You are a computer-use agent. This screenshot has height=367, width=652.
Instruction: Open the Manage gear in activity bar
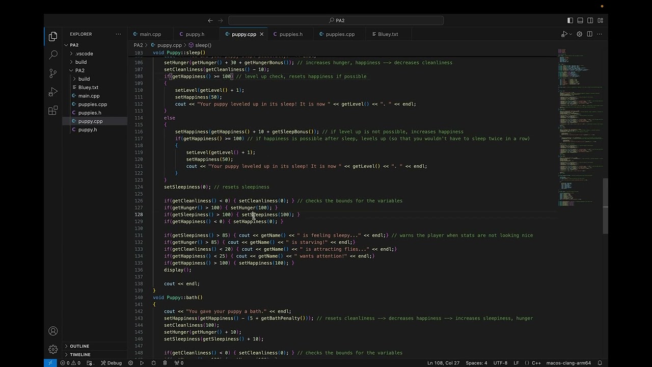point(53,349)
